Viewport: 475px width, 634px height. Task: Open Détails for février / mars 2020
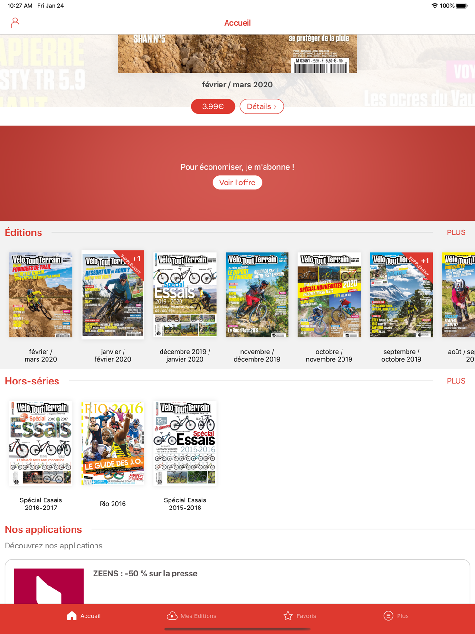pos(262,106)
